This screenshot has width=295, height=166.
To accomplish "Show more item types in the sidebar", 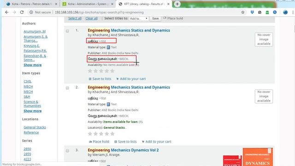I will point(33,111).
